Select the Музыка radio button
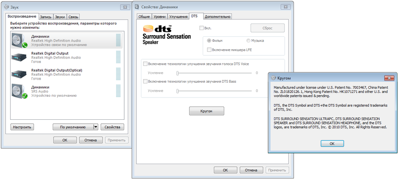Screen dimensions: 400x181 coord(248,41)
